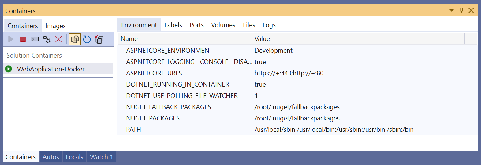Switch to the Volumes tab
This screenshot has height=165, width=481.
(x=223, y=25)
